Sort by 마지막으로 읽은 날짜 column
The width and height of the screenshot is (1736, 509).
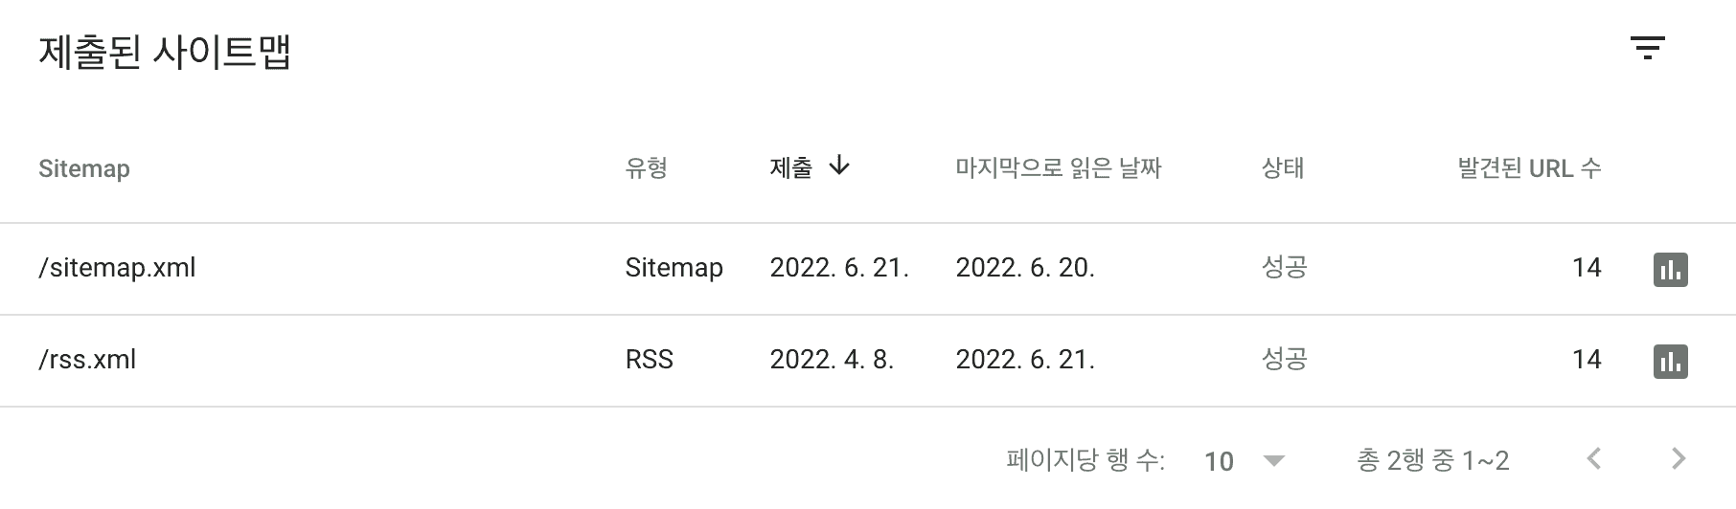(1058, 168)
